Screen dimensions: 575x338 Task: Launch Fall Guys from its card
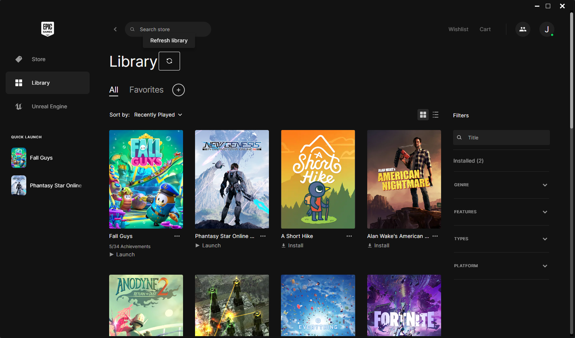click(x=122, y=254)
